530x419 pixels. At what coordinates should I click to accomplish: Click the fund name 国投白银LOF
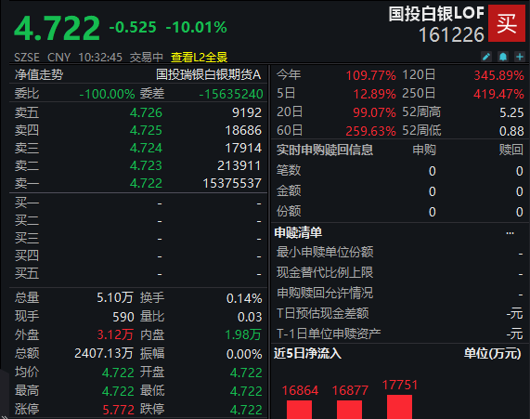[x=436, y=14]
